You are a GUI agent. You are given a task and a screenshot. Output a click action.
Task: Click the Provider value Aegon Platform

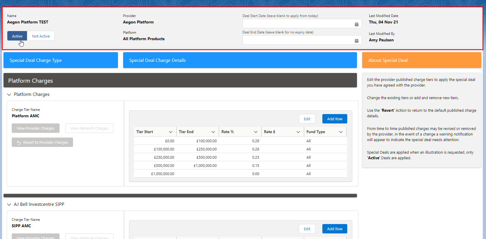click(x=138, y=22)
